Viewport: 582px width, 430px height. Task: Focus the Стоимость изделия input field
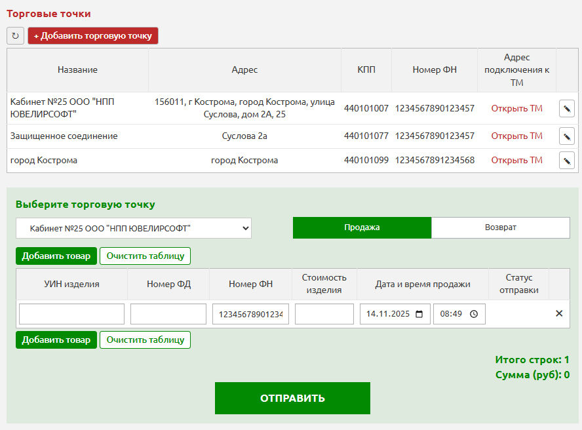(x=324, y=314)
